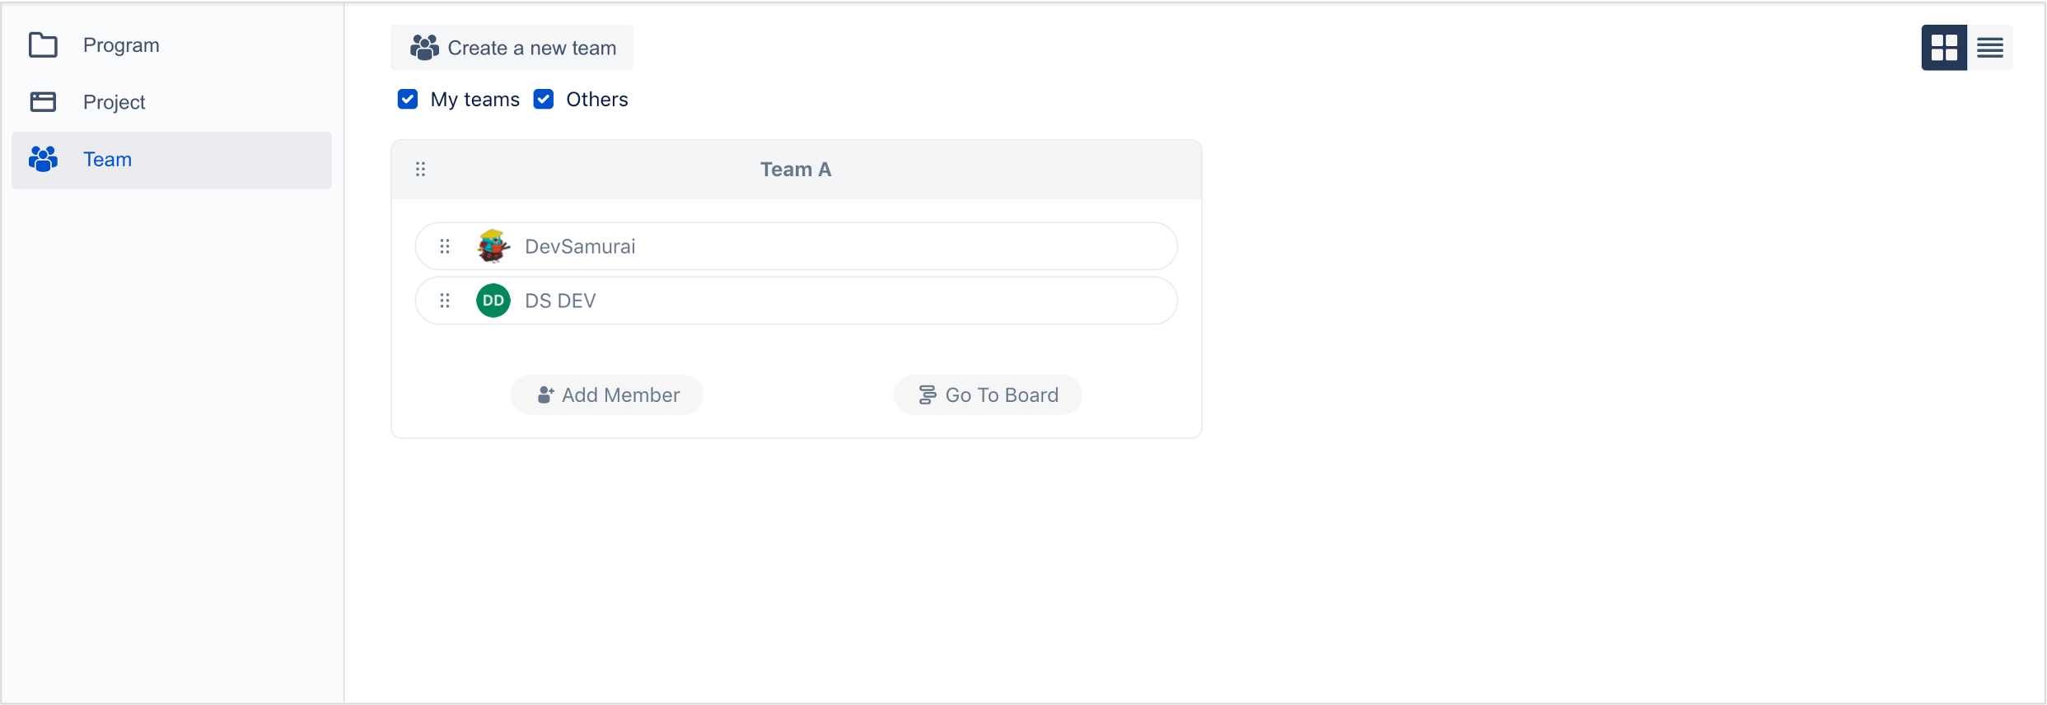Uncheck the My teams checkbox
2047x705 pixels.
click(408, 100)
